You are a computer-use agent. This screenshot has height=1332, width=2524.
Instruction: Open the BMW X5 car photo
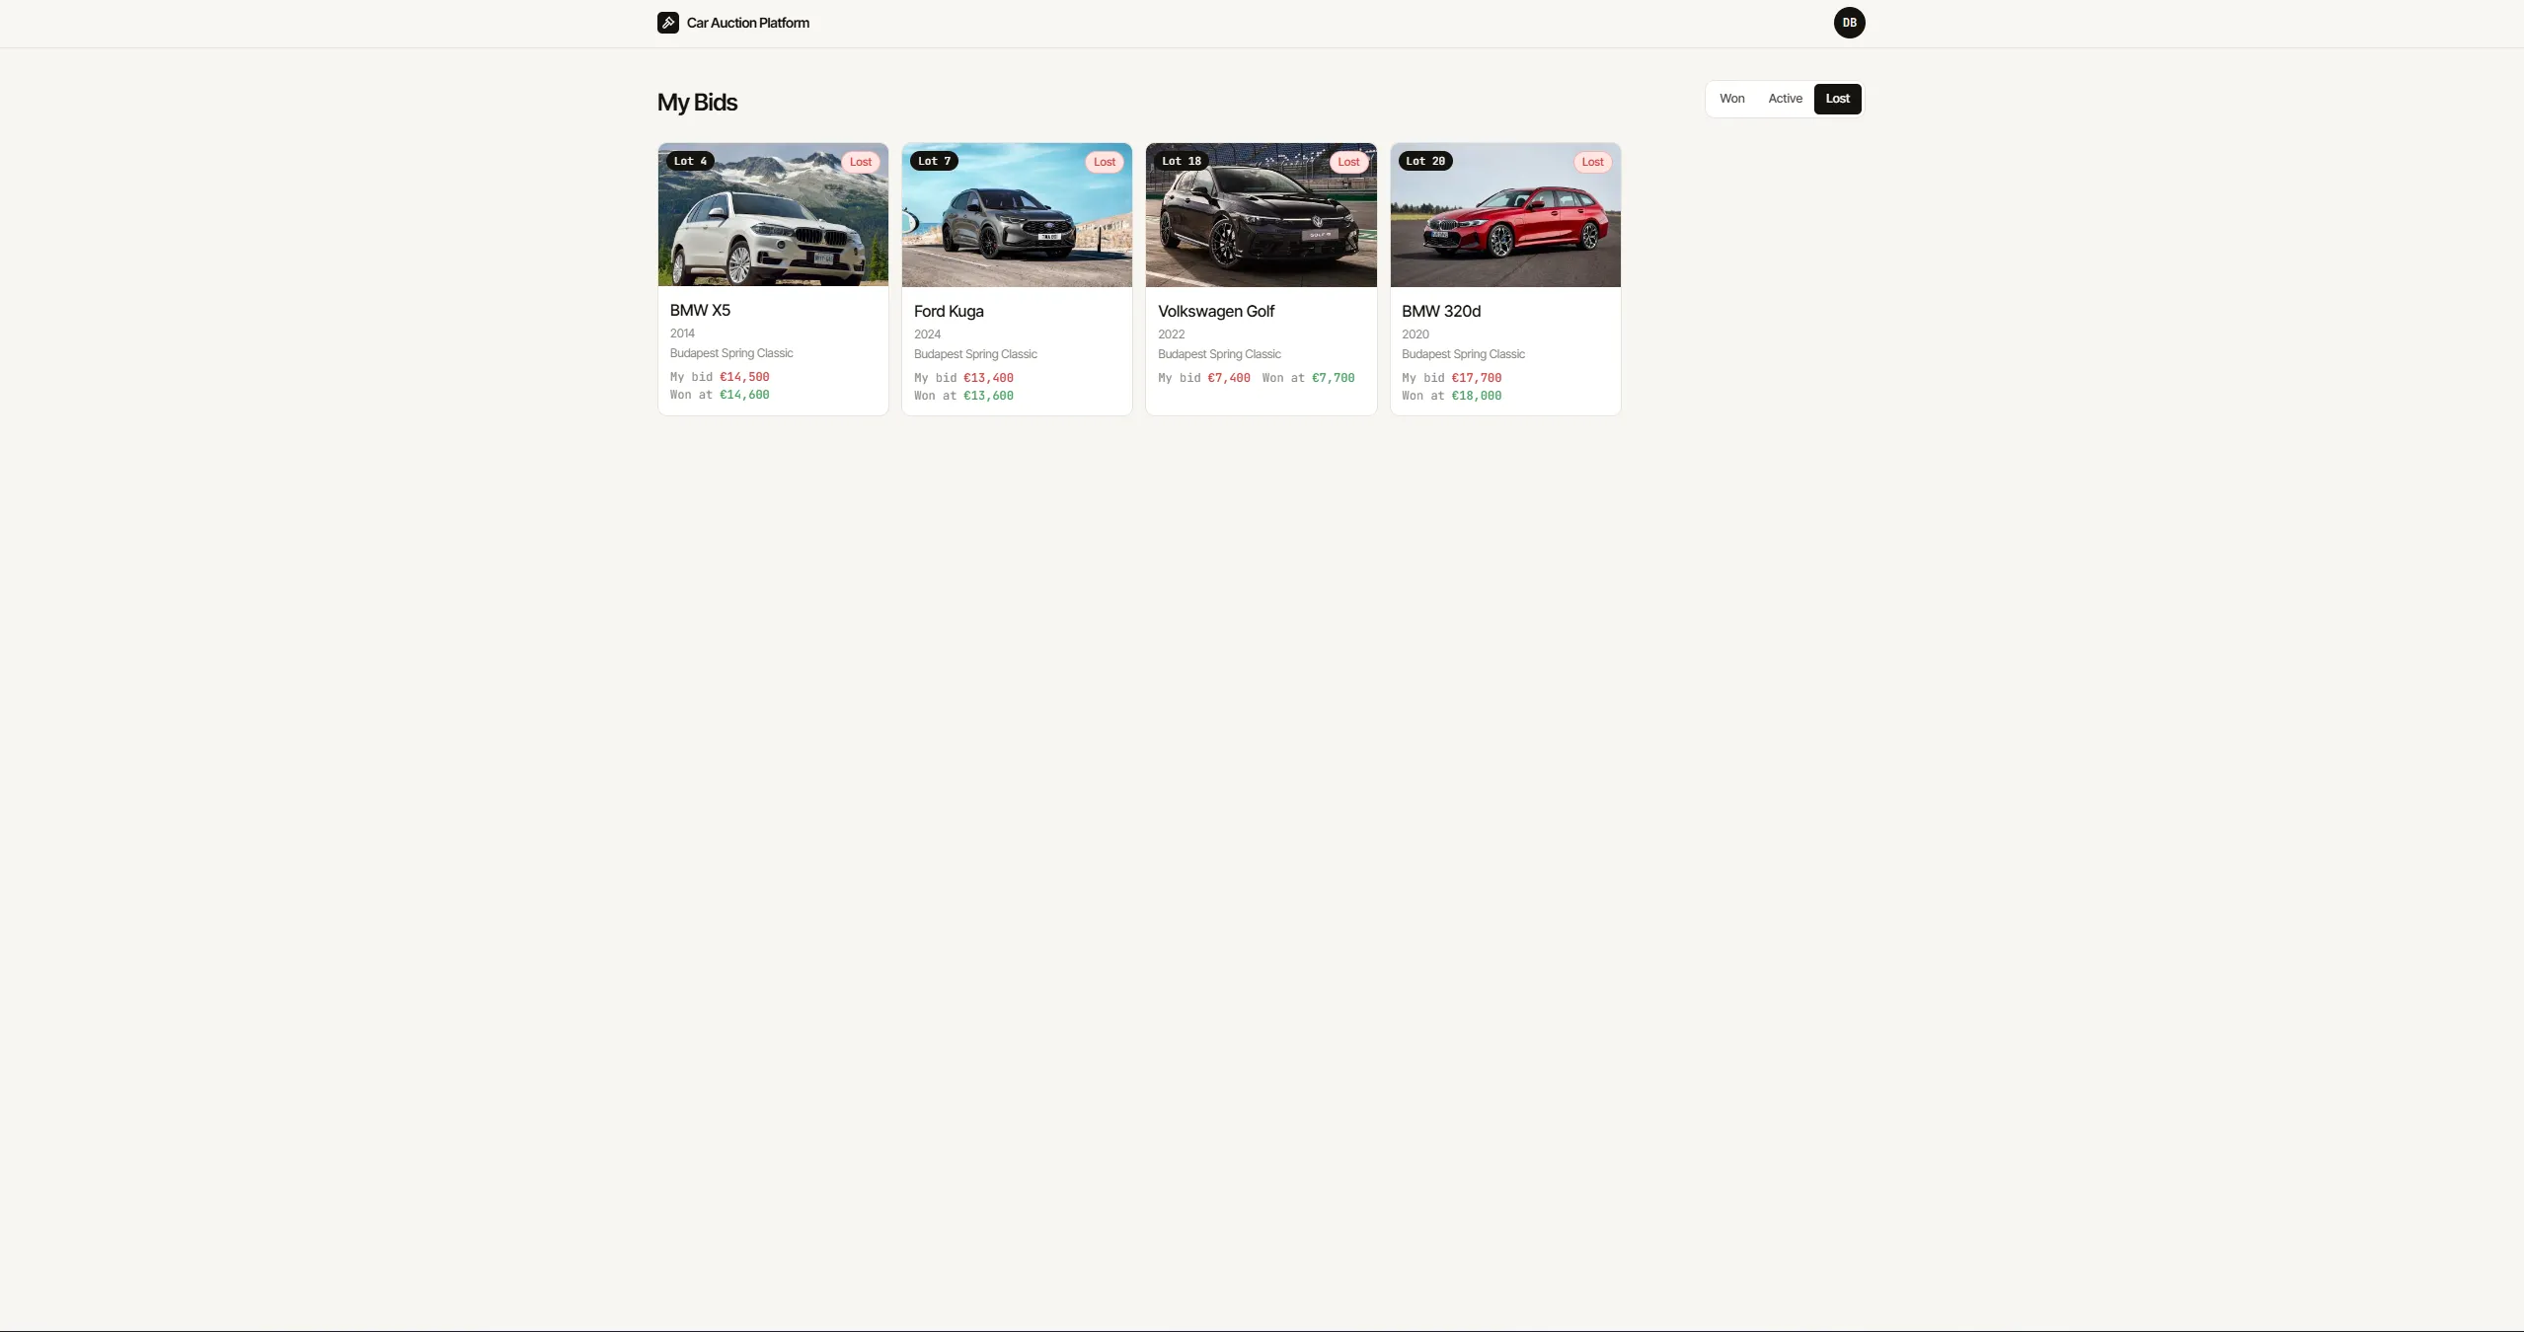(773, 215)
